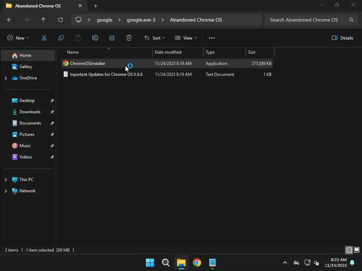Screen dimensions: 362x271
Task: Click the OneDrive cloud tray icon
Action: pyautogui.click(x=296, y=263)
